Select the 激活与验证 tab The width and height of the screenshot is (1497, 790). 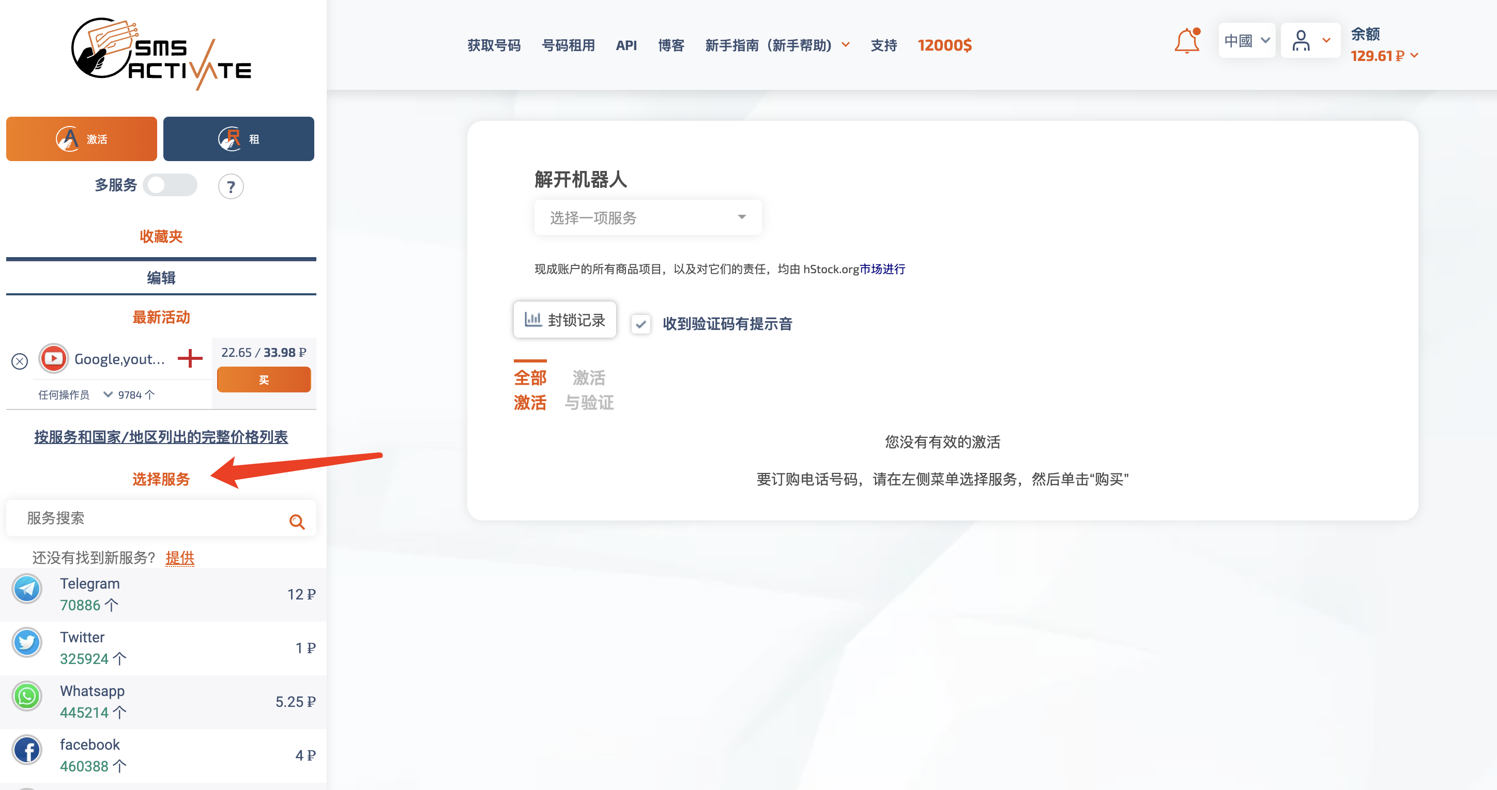[x=589, y=390]
